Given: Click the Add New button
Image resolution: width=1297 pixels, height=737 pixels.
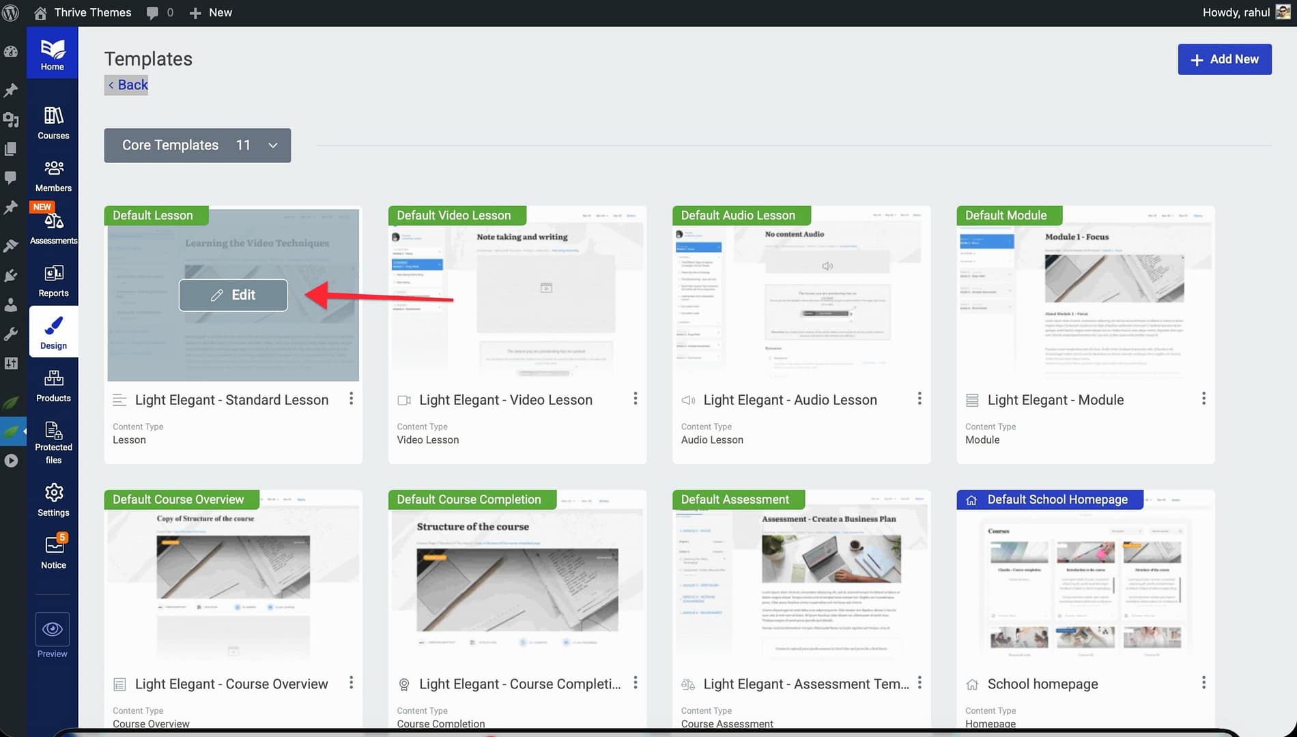Looking at the screenshot, I should (1224, 59).
